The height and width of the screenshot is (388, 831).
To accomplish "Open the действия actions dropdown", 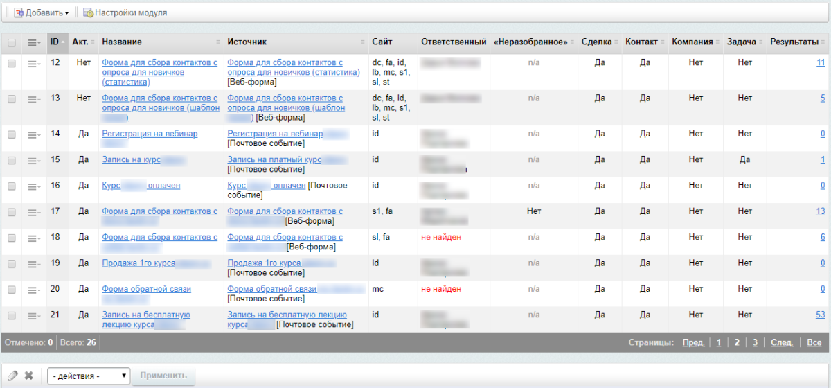I will click(x=89, y=376).
